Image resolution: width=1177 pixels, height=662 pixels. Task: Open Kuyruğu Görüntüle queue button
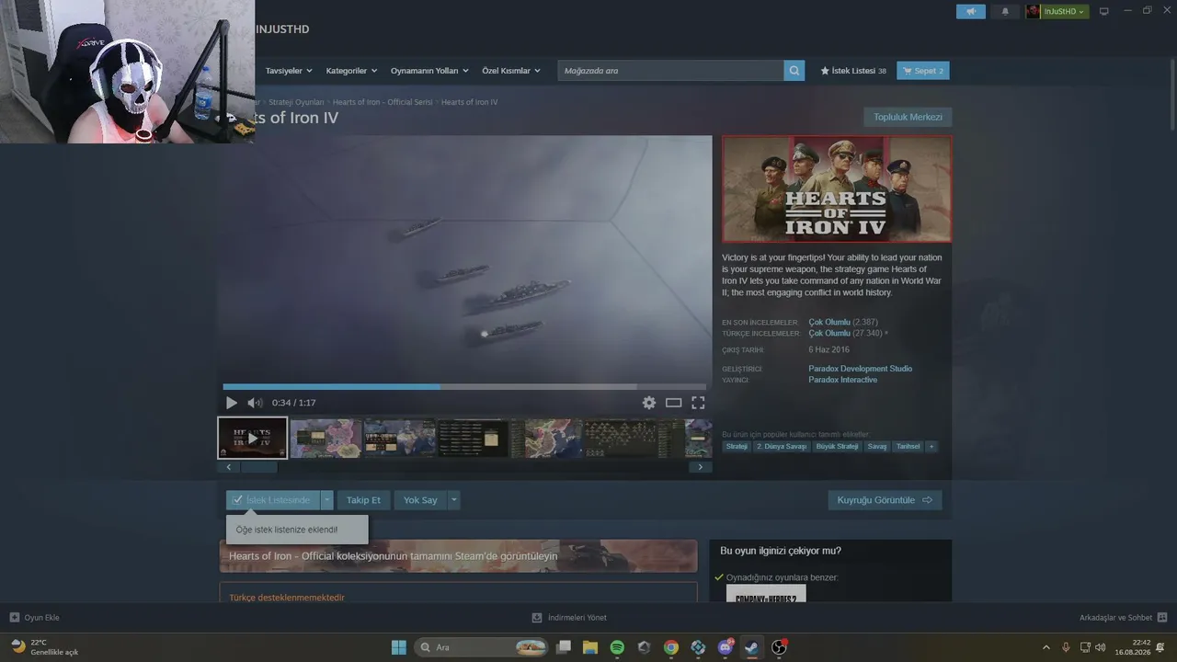click(x=885, y=500)
